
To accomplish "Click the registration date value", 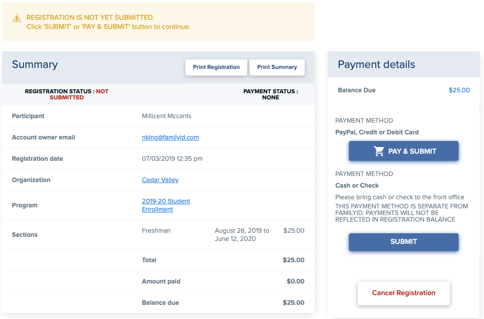I will pyautogui.click(x=172, y=159).
